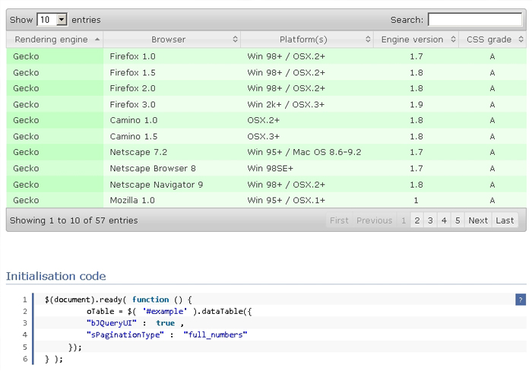Screen dimensions: 532x371
Task: Select the Firefox 1.0 cell
Action: (172, 56)
